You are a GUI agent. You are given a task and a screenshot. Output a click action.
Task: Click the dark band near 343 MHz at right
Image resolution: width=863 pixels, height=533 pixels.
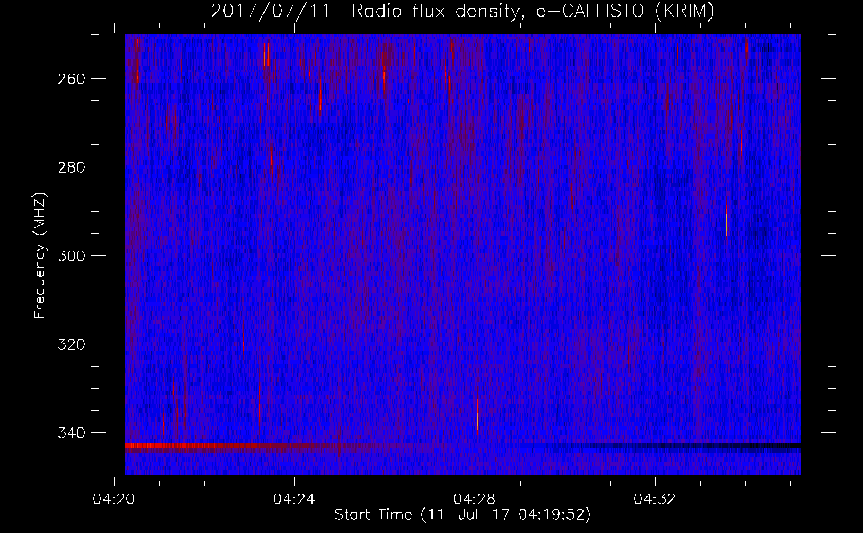[693, 446]
